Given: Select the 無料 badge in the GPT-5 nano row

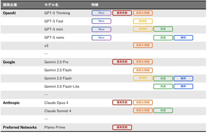Looking at the screenshot, I should 183,38.
